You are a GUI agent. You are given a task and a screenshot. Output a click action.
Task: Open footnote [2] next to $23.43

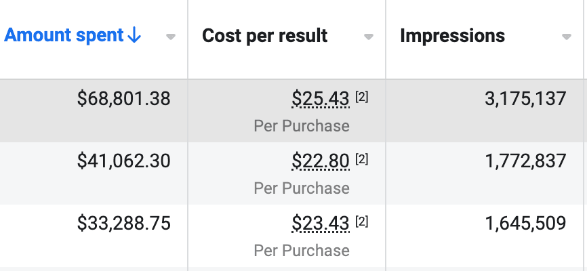pos(362,222)
